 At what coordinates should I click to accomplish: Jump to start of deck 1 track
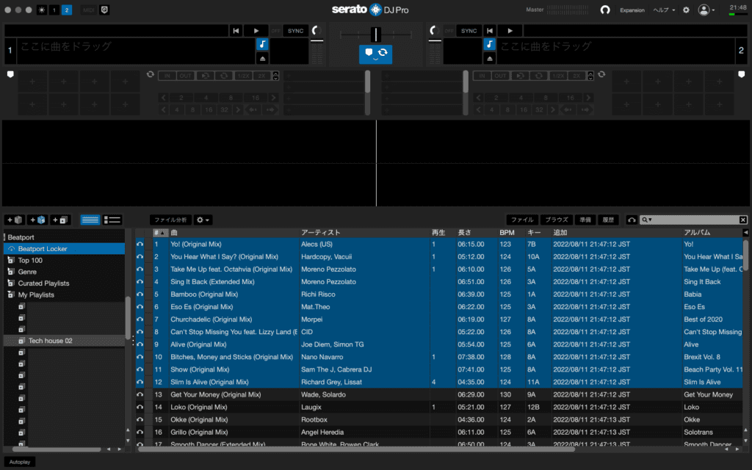pyautogui.click(x=236, y=31)
